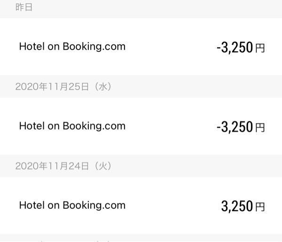Tap the blank middle area of November 24 row
Viewport: 282px width, 242px height.
tap(169, 205)
